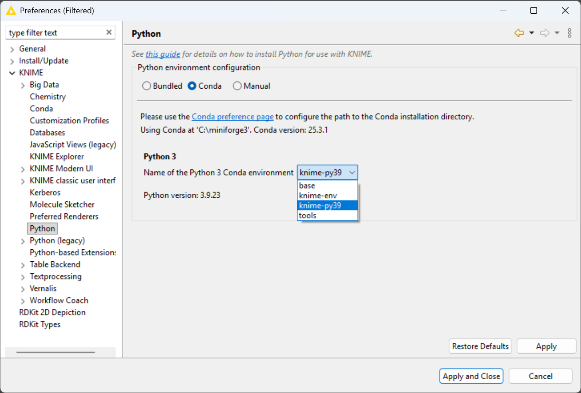Click the Restore Defaults button
This screenshot has height=393, width=581.
pos(480,346)
